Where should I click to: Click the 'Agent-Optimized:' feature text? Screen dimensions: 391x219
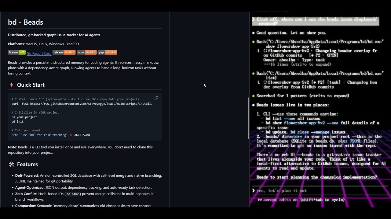coord(30,187)
